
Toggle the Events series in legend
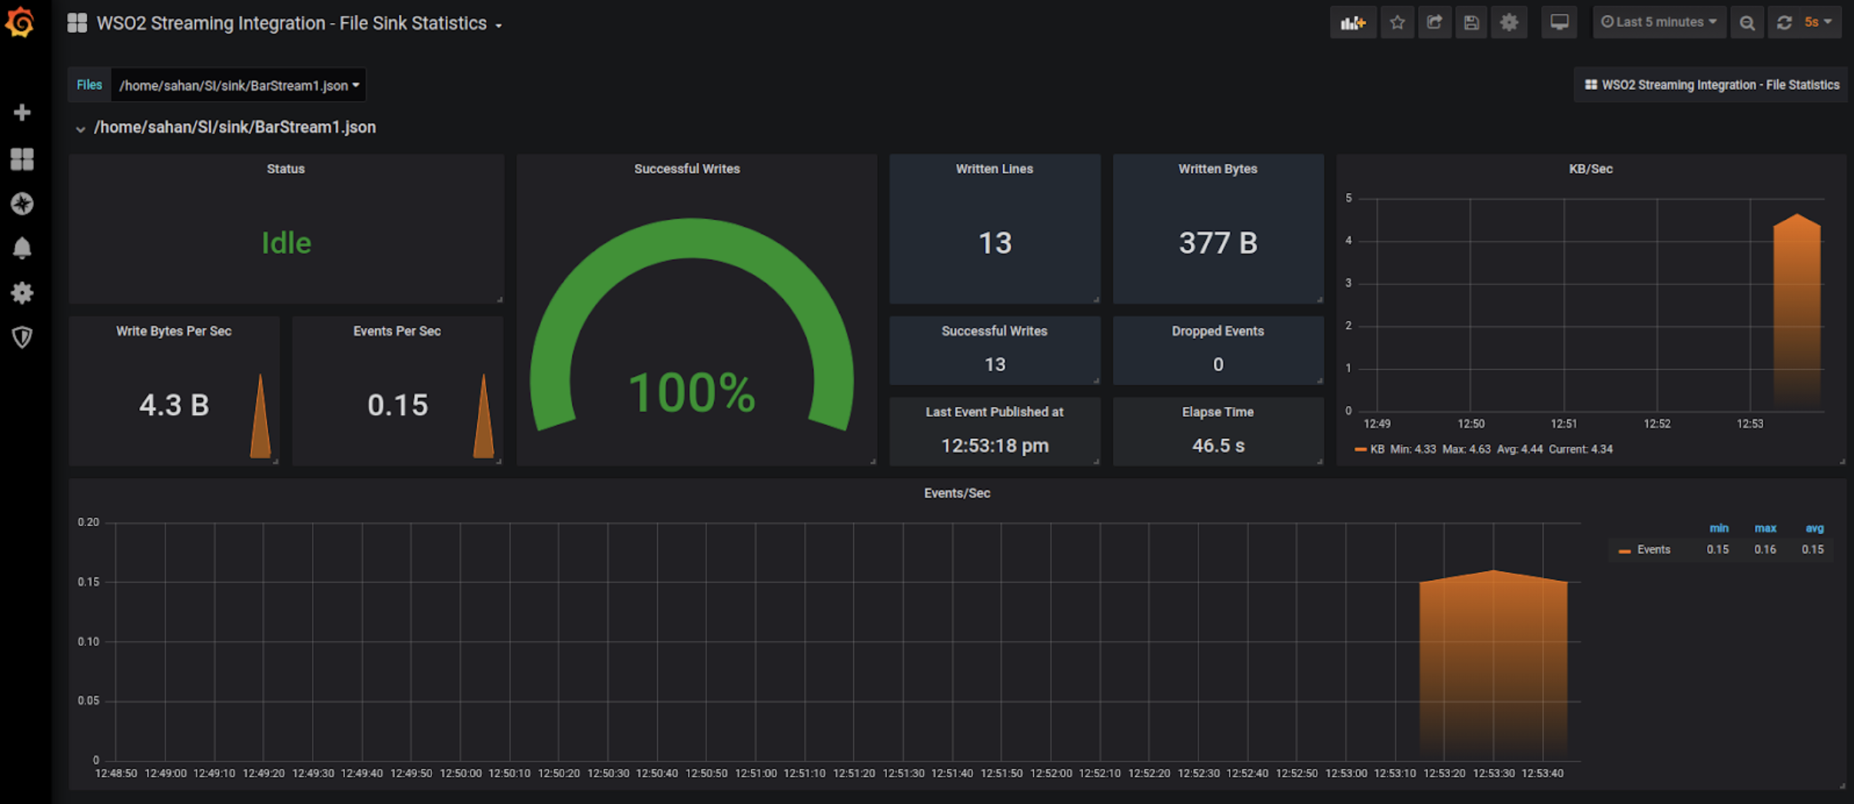click(x=1653, y=550)
